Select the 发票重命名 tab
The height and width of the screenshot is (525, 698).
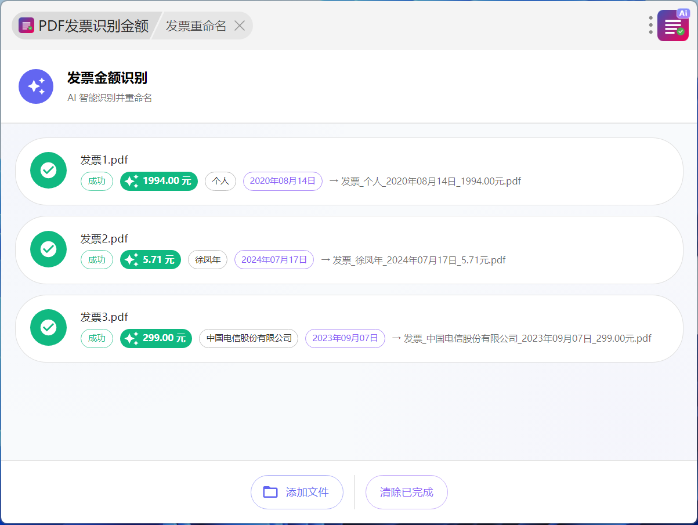point(196,26)
